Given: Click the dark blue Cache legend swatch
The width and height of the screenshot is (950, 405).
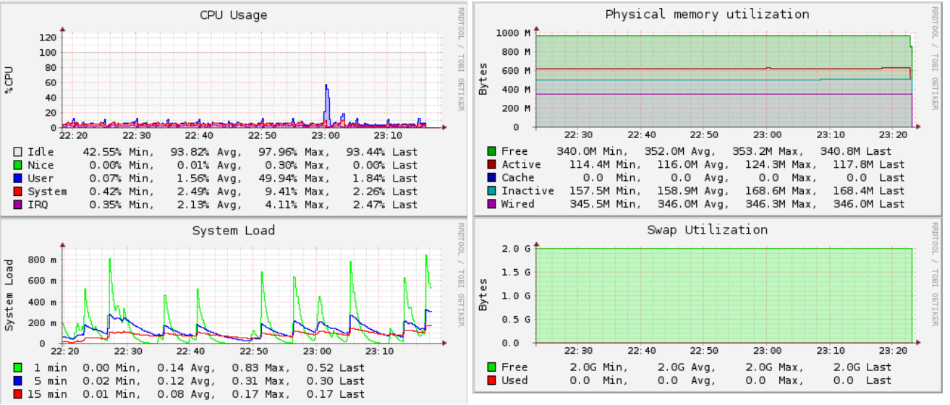Looking at the screenshot, I should click(x=491, y=177).
